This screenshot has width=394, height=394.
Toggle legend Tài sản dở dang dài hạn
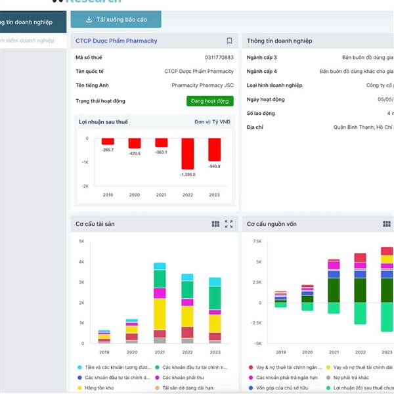coord(184,388)
